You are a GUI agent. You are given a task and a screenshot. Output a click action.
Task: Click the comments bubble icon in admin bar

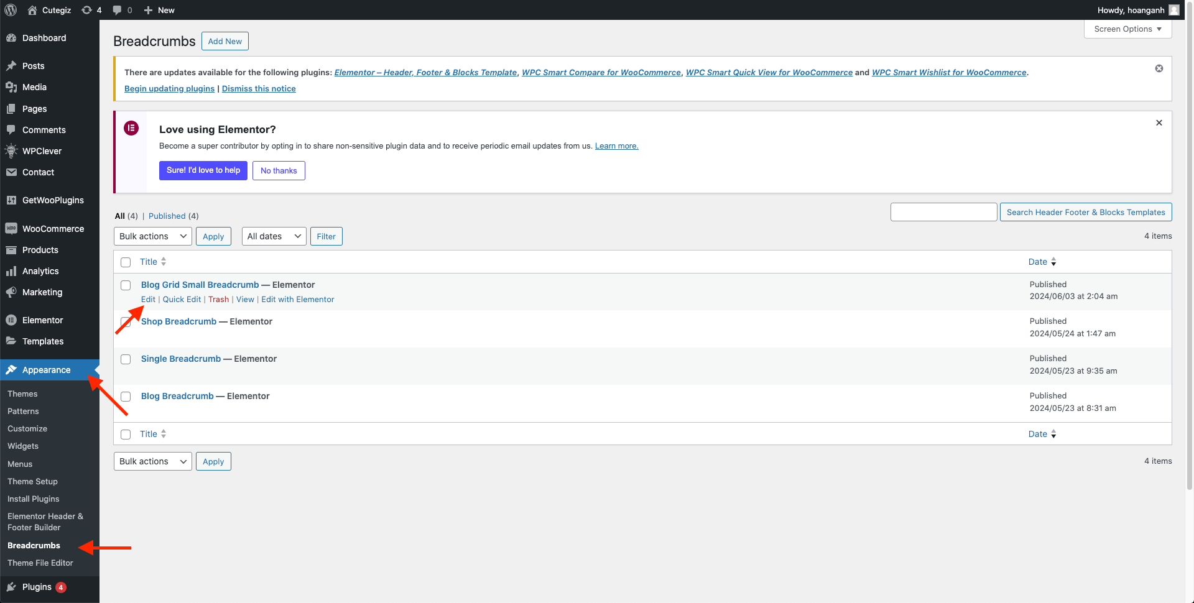[x=117, y=10]
